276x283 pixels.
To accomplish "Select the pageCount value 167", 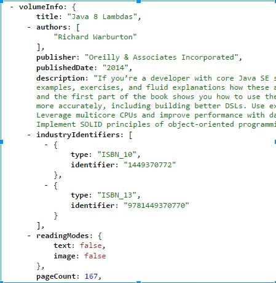I will click(x=91, y=276).
